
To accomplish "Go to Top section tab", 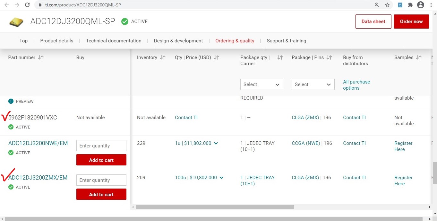I will 23,41.
